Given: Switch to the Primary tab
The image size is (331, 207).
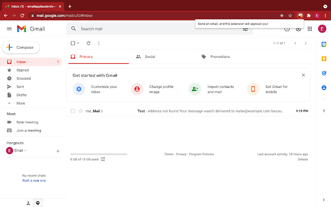Looking at the screenshot, I should click(99, 56).
